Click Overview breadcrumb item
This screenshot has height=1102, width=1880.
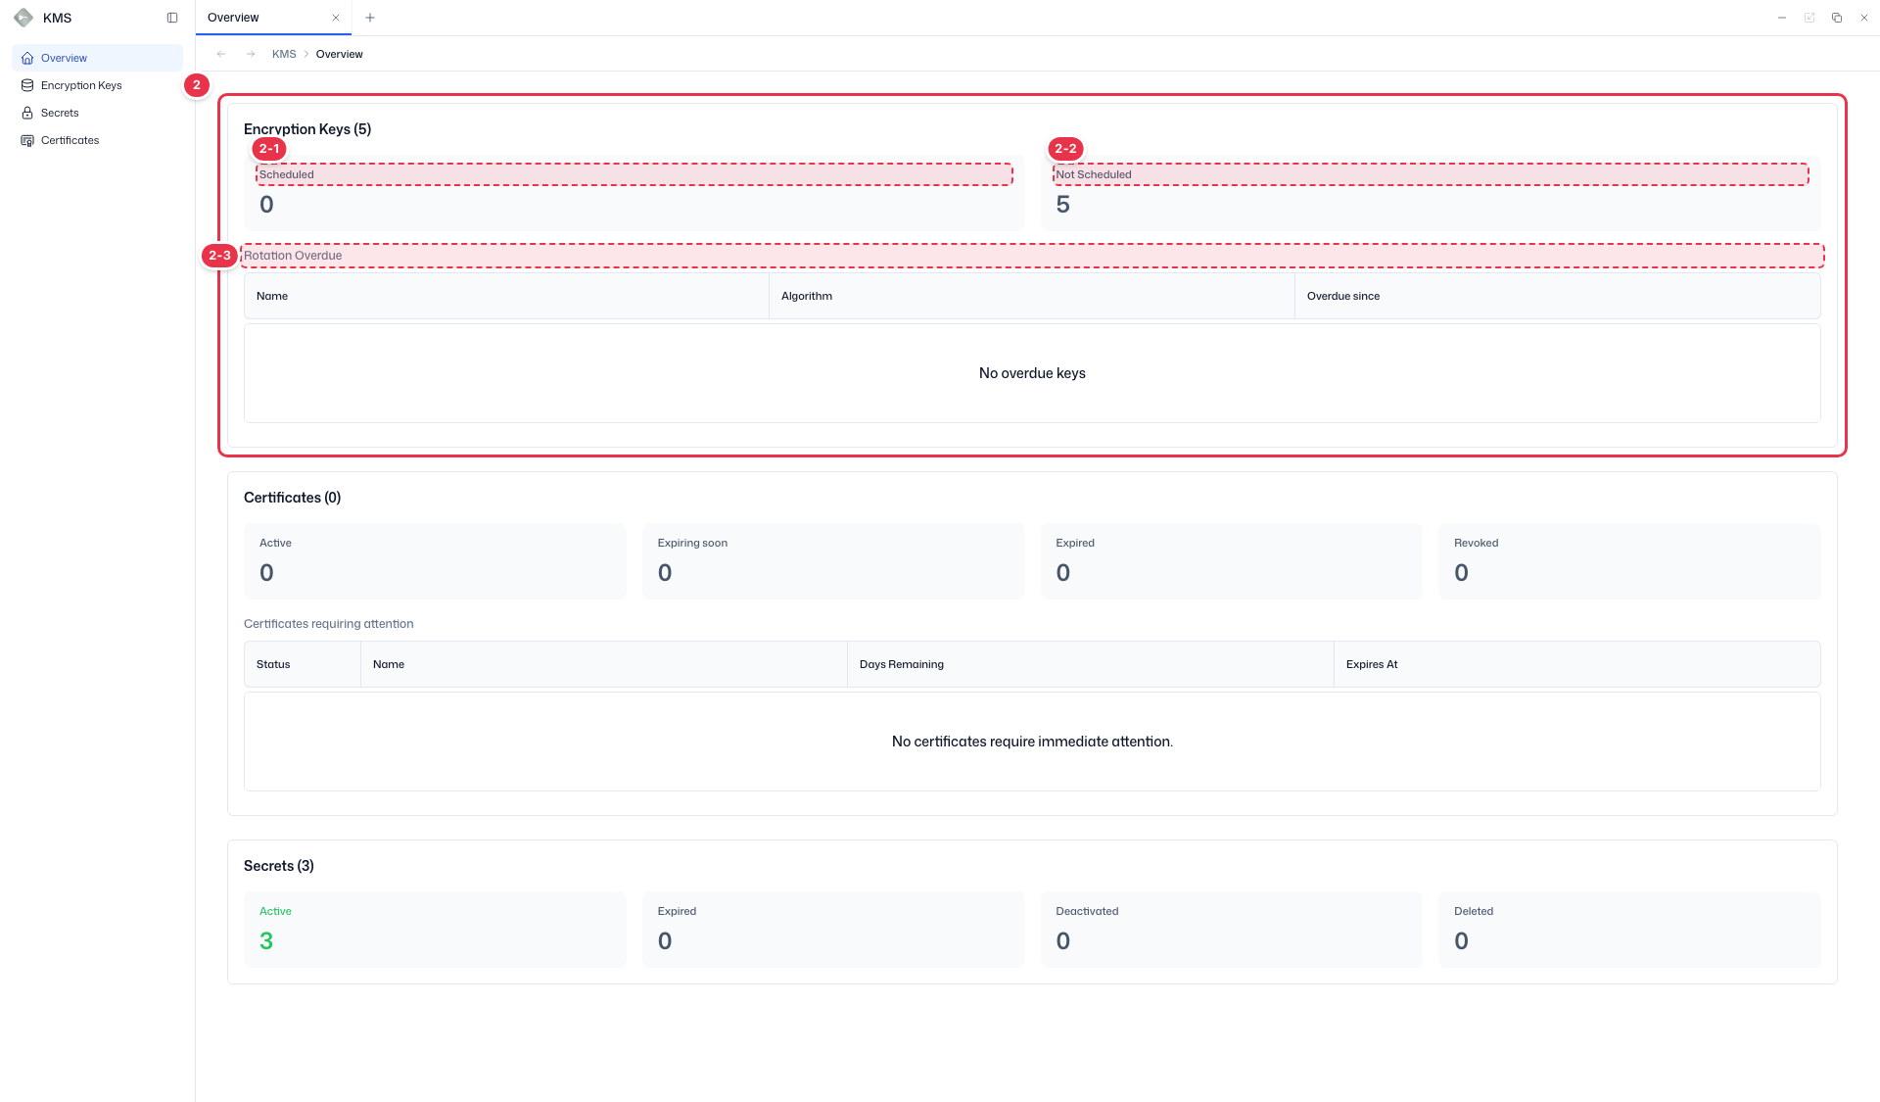click(x=339, y=54)
